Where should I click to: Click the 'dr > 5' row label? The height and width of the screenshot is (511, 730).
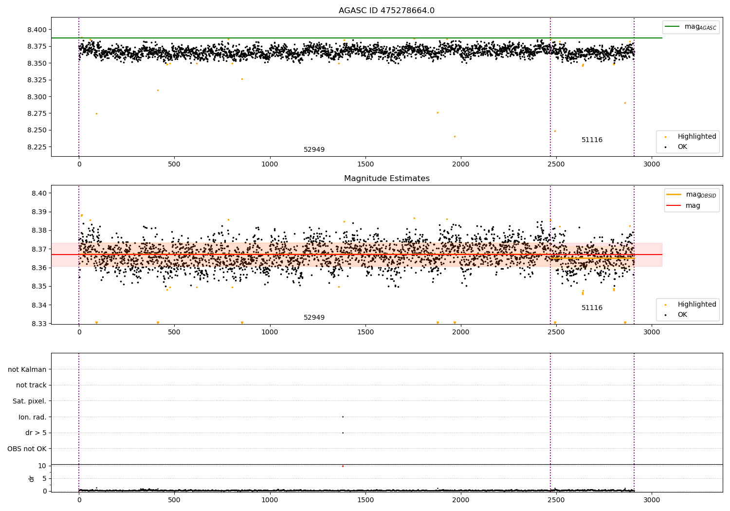(x=36, y=433)
